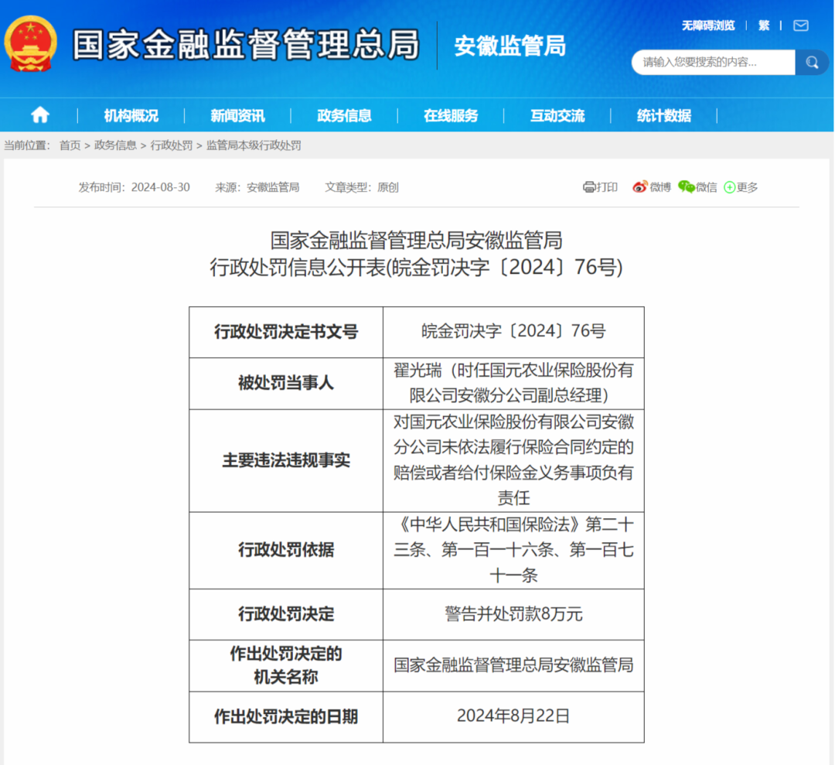Viewport: 835px width, 765px height.
Task: Open the mail envelope icon
Action: 800,26
